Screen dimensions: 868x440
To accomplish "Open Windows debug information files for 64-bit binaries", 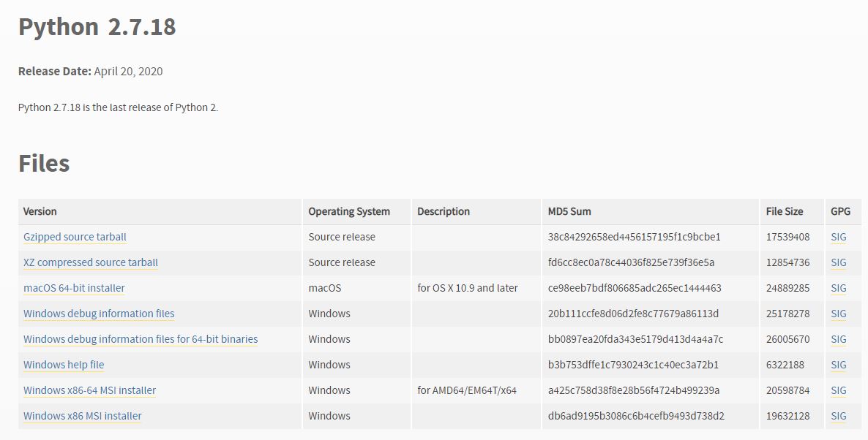I will pos(141,339).
